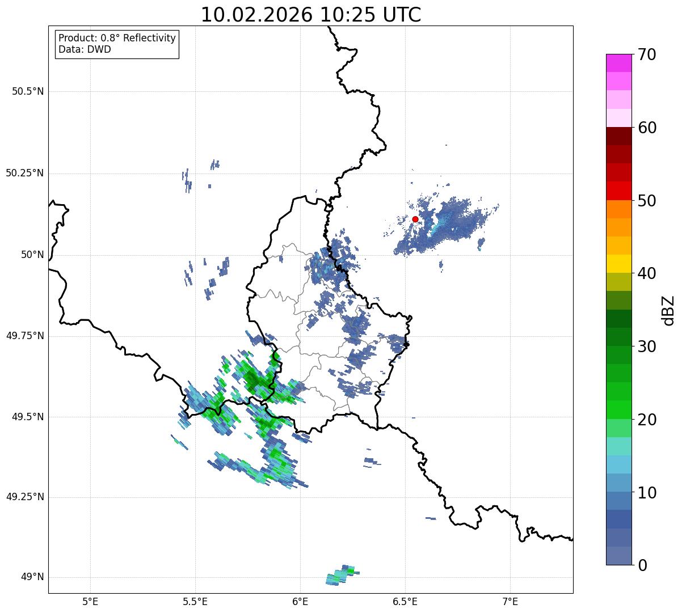Click the lowest grey-blue colorbar segment at 0
Viewport: 682px width, 613px height.
pos(618,556)
